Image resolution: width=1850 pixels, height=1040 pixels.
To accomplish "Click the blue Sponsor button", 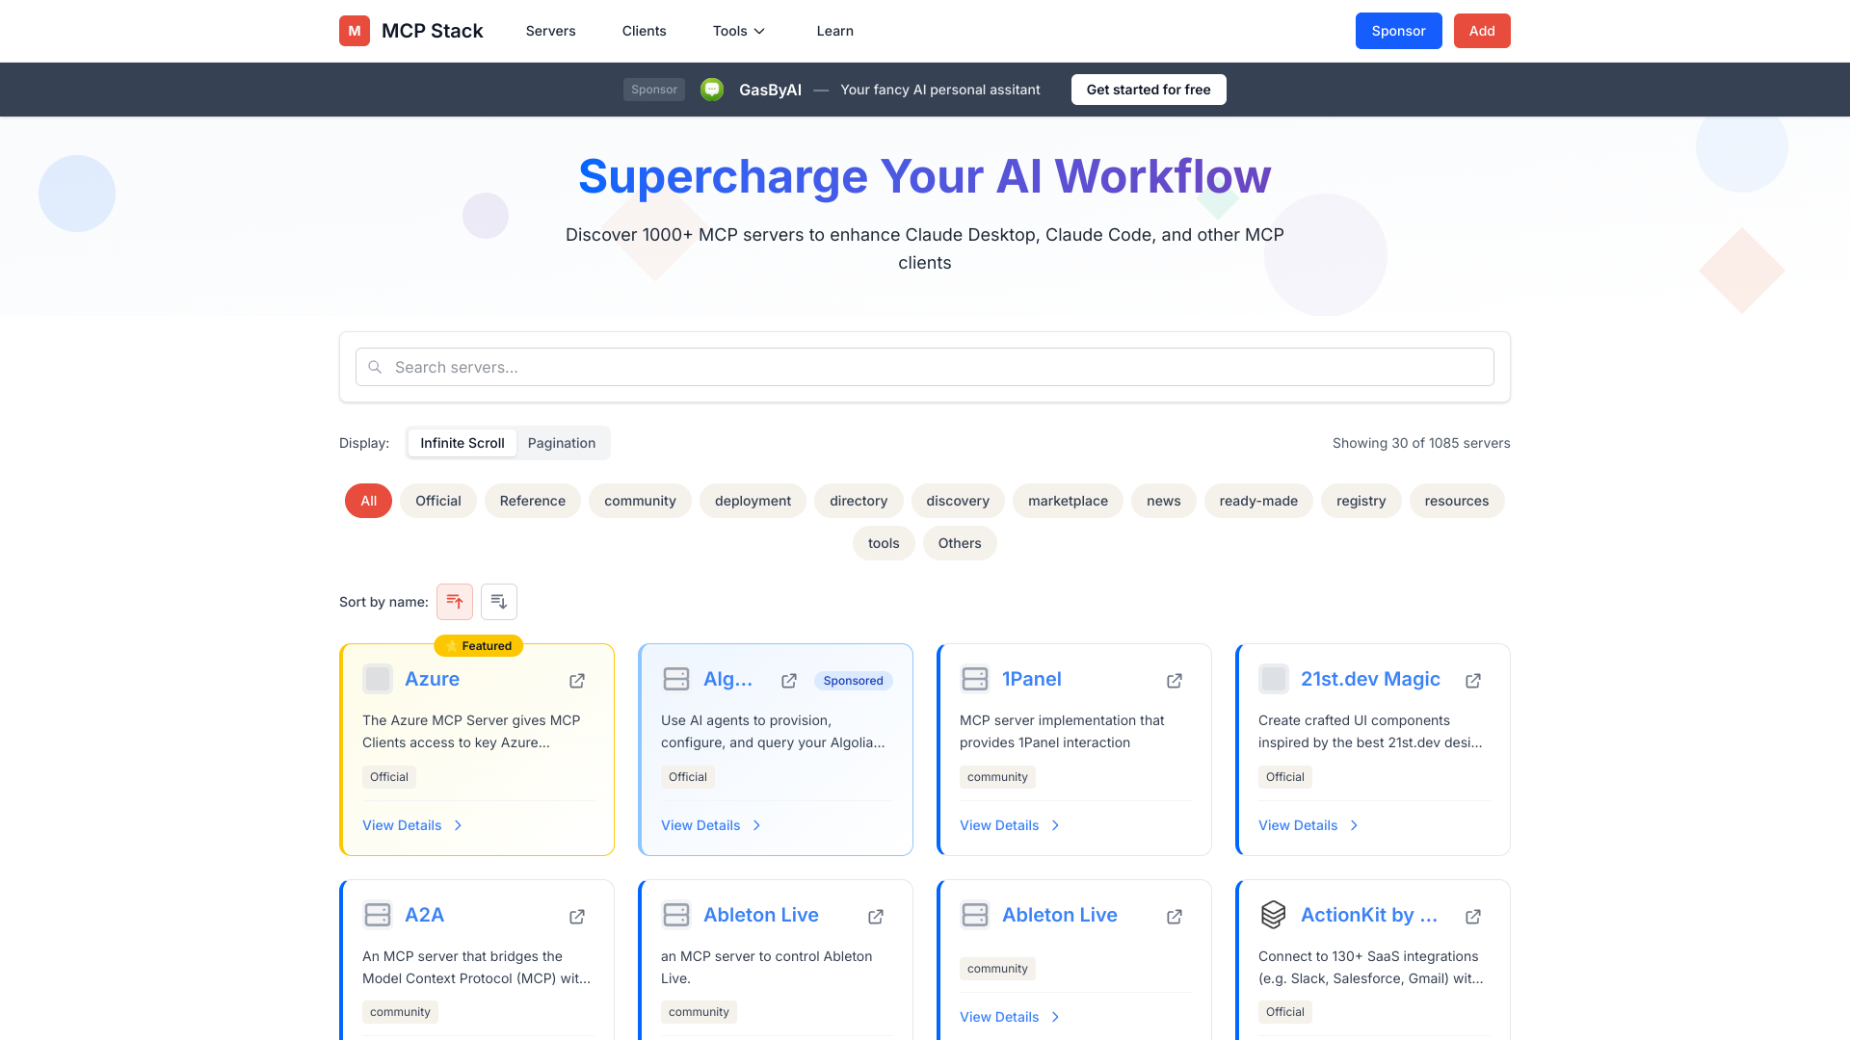I will (x=1398, y=31).
